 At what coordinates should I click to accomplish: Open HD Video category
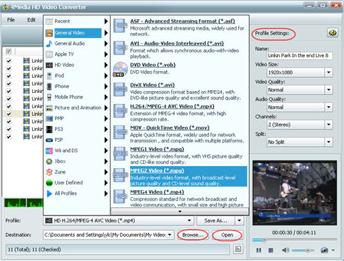point(76,65)
